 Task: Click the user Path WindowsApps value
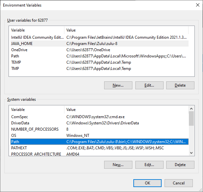click(x=126, y=56)
